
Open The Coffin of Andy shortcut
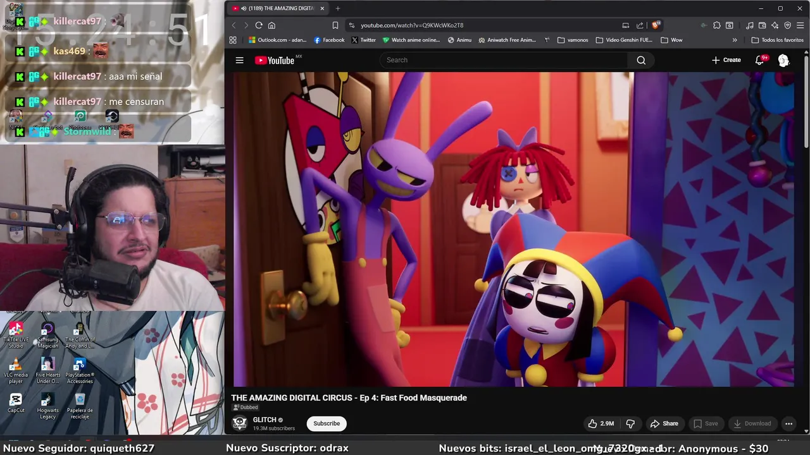[80, 335]
